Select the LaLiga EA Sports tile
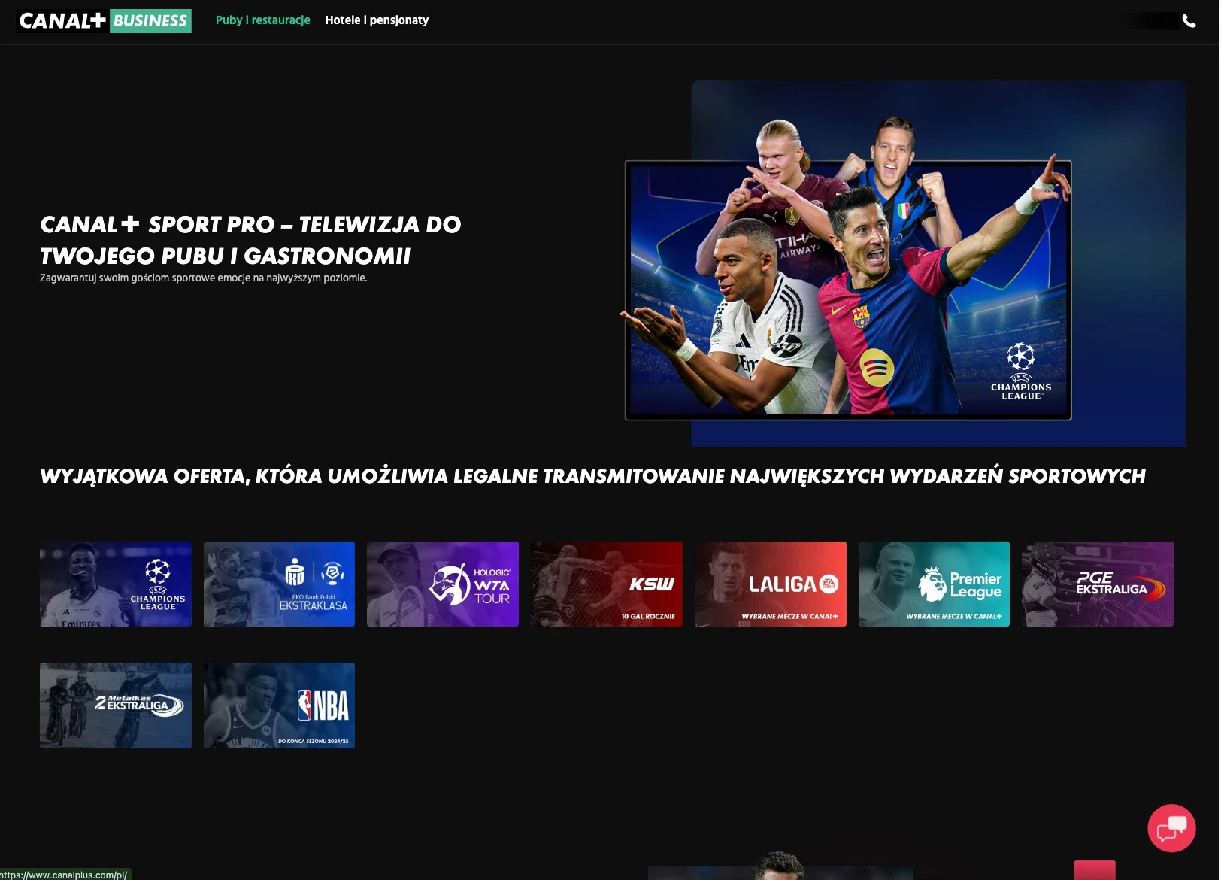Screen dimensions: 1221x880 tap(771, 584)
